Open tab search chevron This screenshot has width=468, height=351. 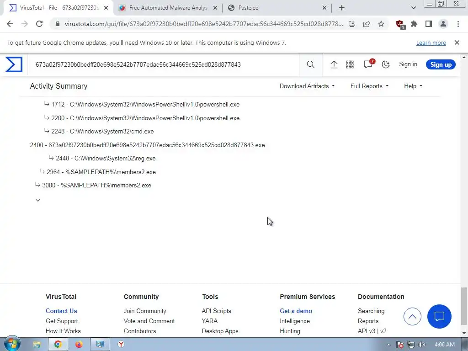click(413, 8)
